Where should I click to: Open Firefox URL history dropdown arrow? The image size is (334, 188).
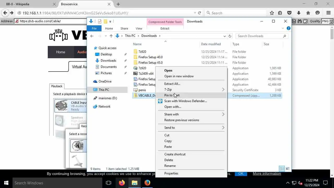click(195, 13)
